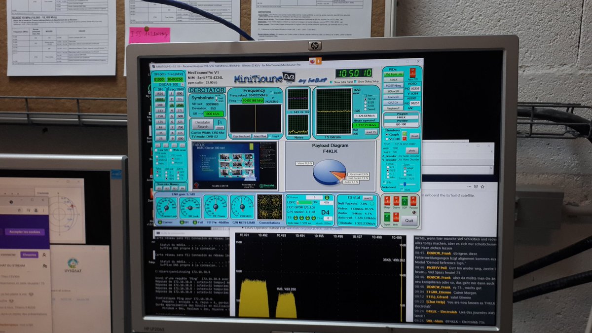Select symbol rate 1000 preset

(160, 99)
